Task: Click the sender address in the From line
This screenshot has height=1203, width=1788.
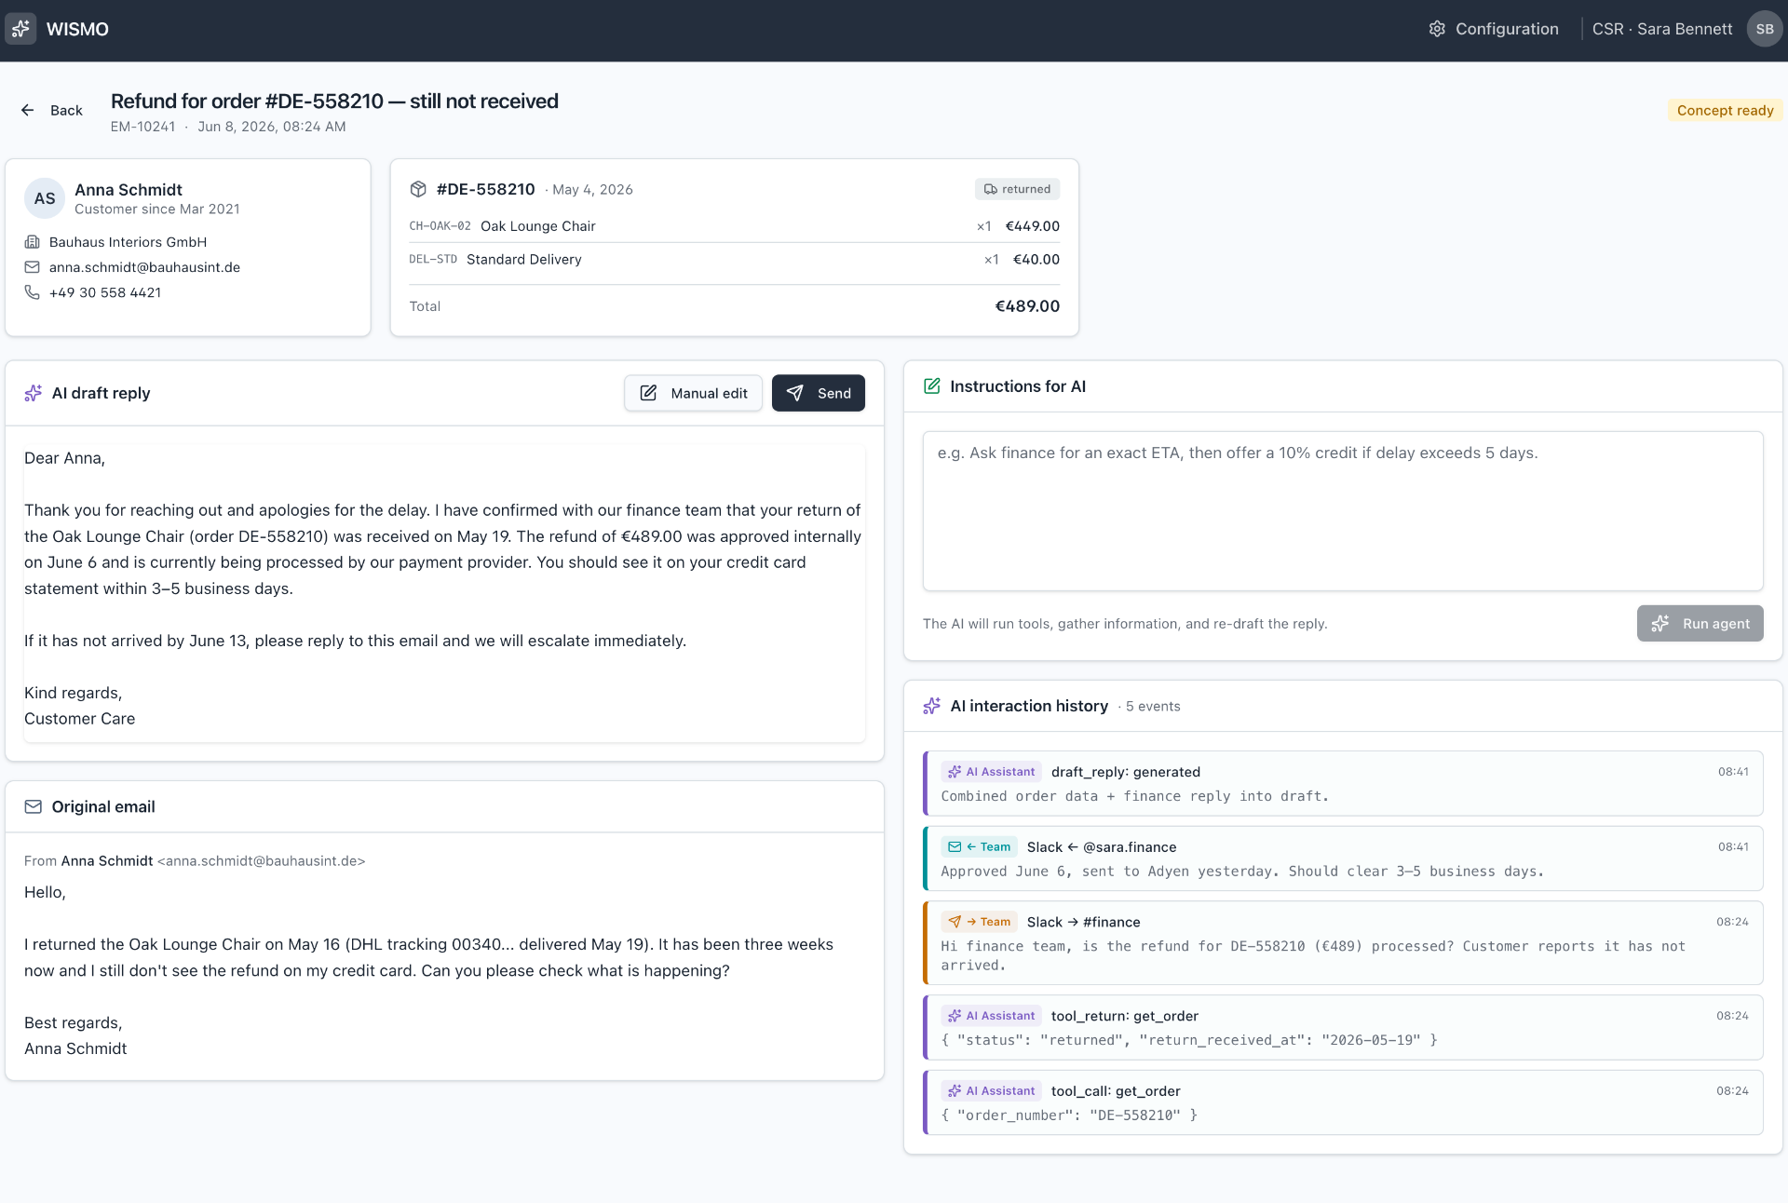Action: (262, 861)
